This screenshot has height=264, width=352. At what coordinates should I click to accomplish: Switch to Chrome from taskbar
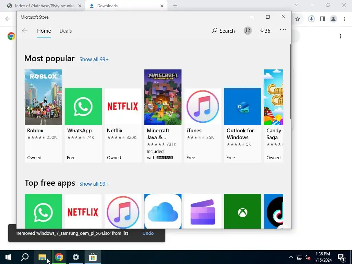pyautogui.click(x=59, y=257)
